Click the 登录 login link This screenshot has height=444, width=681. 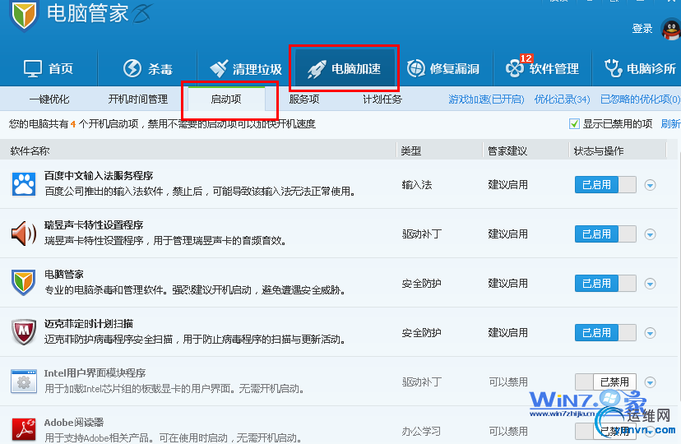pyautogui.click(x=642, y=29)
